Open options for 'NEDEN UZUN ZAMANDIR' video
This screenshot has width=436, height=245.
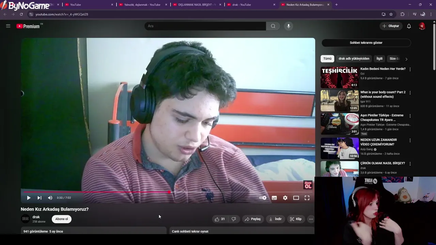(x=410, y=140)
